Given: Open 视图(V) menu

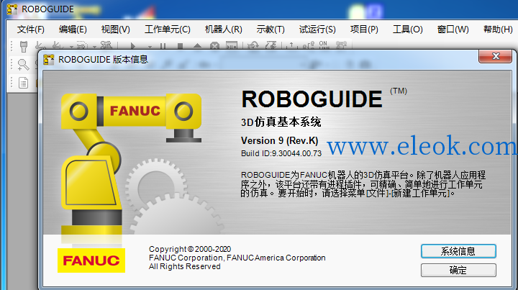Looking at the screenshot, I should tap(116, 30).
